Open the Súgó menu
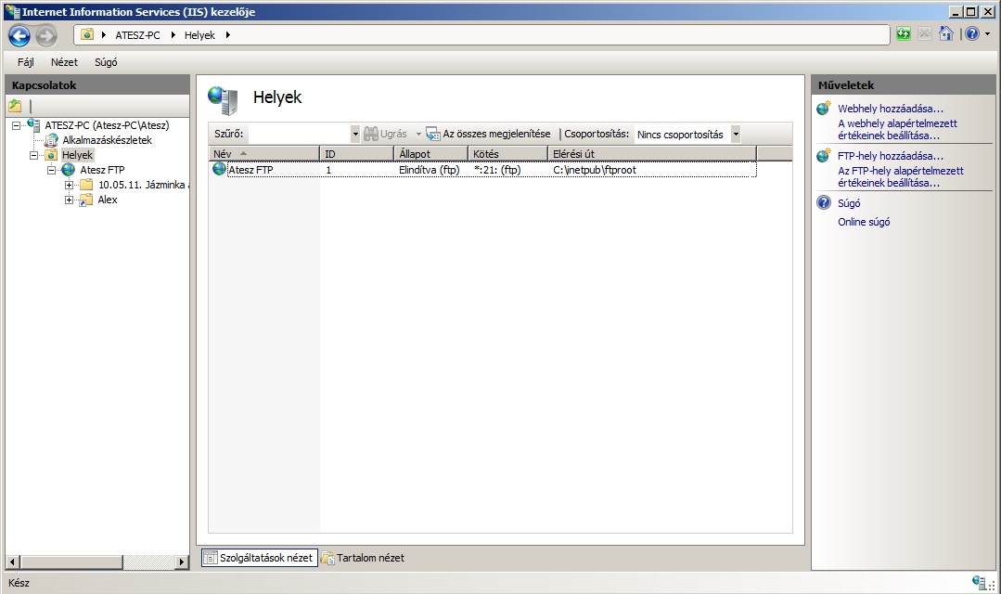Viewport: 1001px width, 594px height. coord(106,62)
